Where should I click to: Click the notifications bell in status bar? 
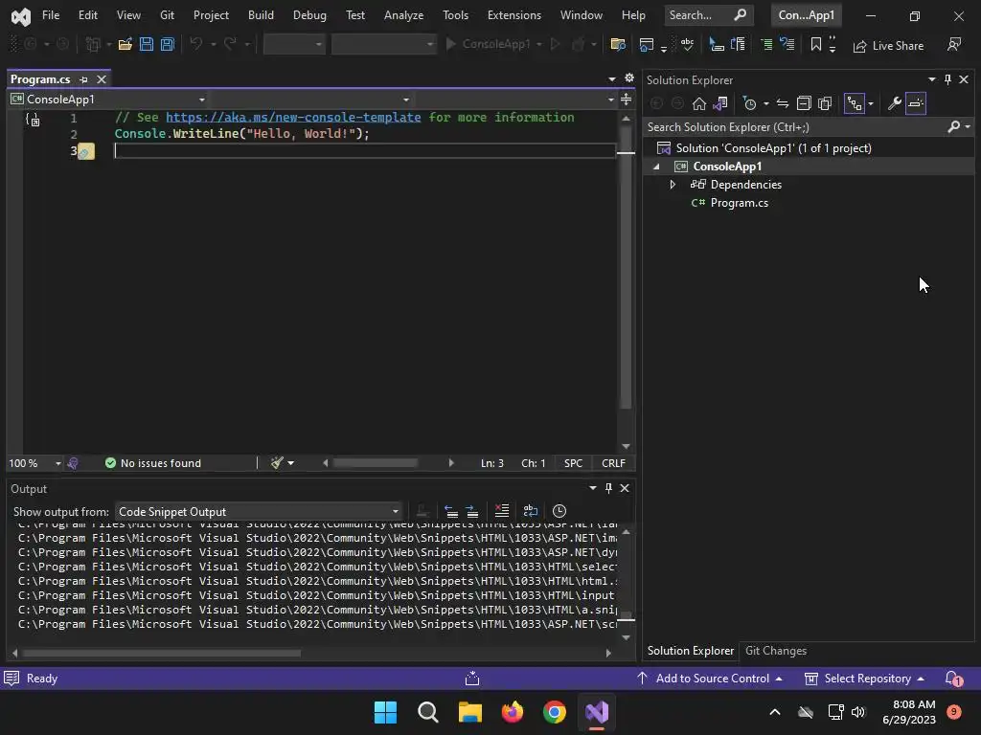(953, 679)
